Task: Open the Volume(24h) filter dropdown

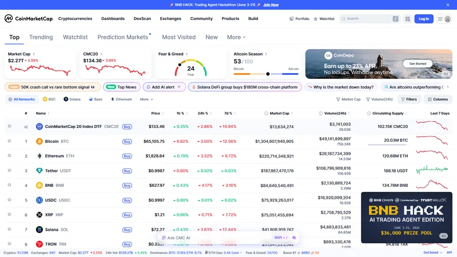Action: click(379, 99)
